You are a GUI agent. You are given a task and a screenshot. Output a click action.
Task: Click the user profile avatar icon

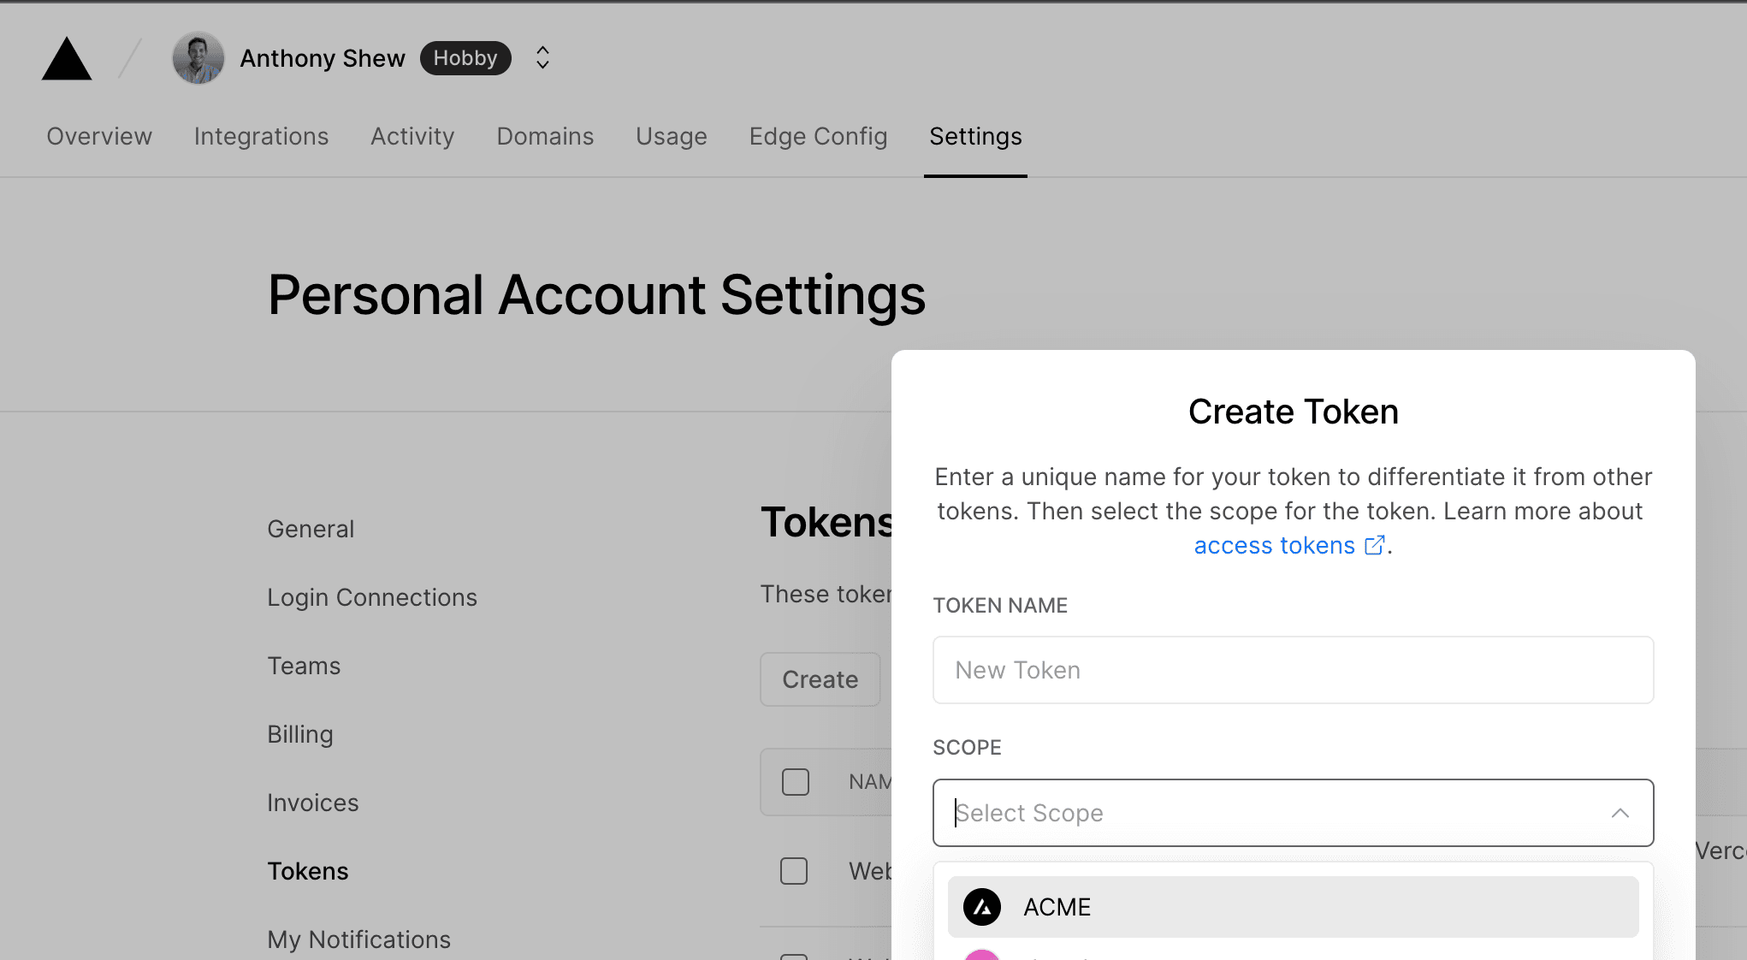[x=198, y=56]
